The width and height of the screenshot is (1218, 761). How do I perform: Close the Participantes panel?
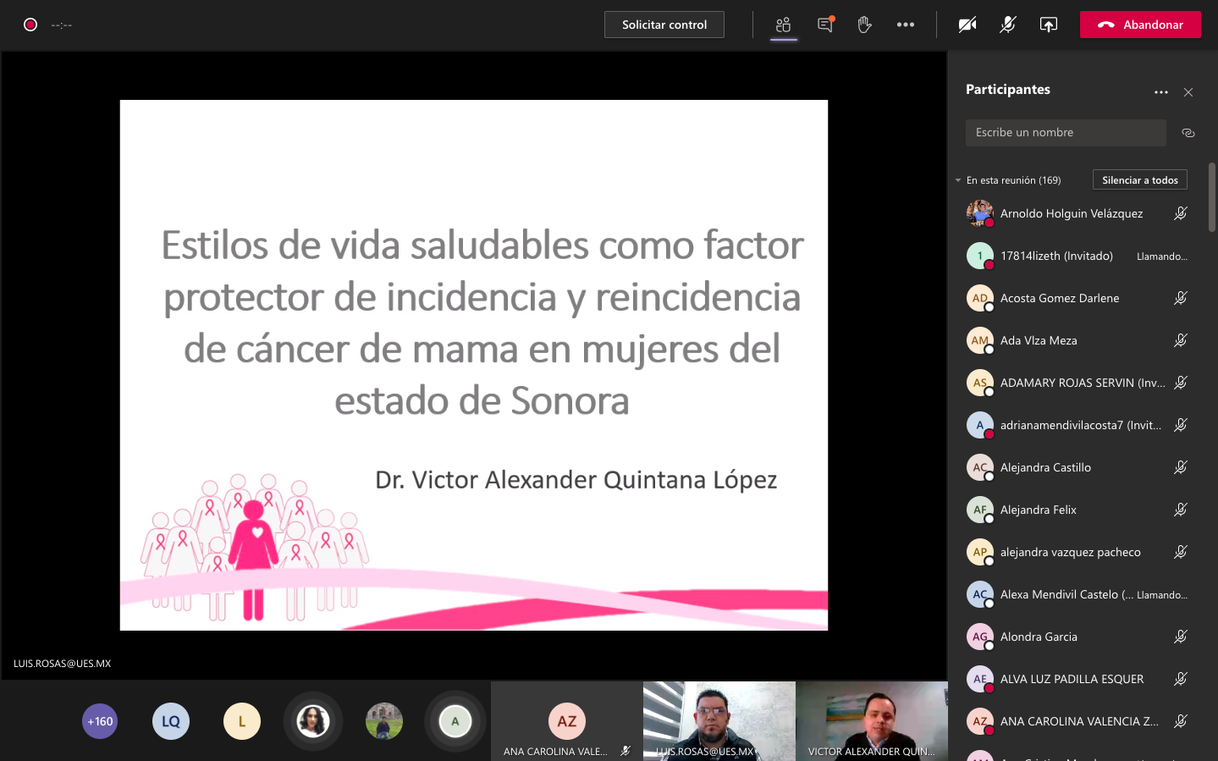1188,92
